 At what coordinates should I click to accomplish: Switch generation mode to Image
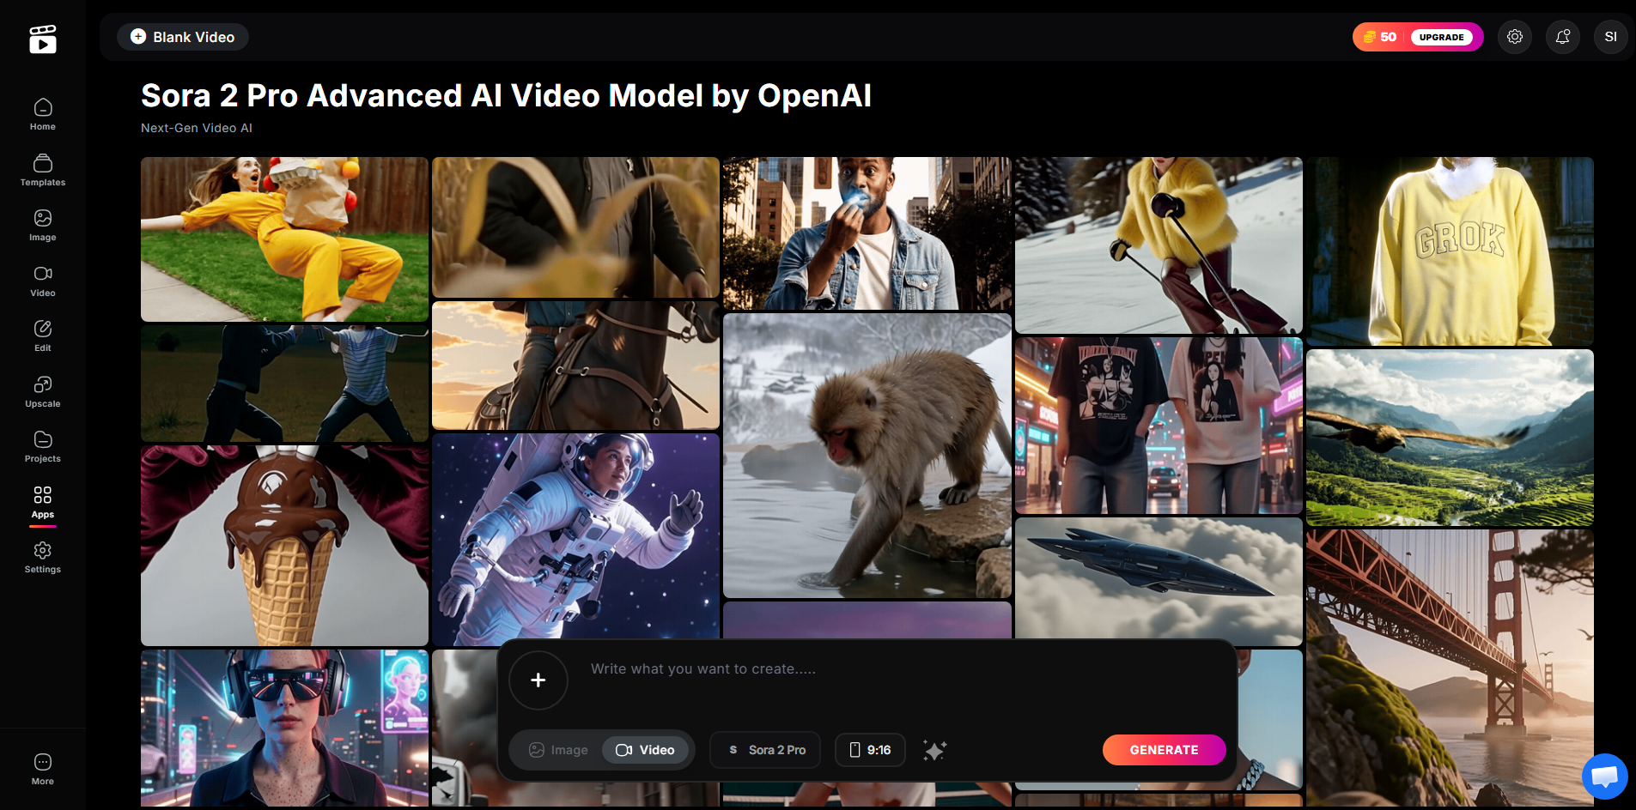click(558, 750)
